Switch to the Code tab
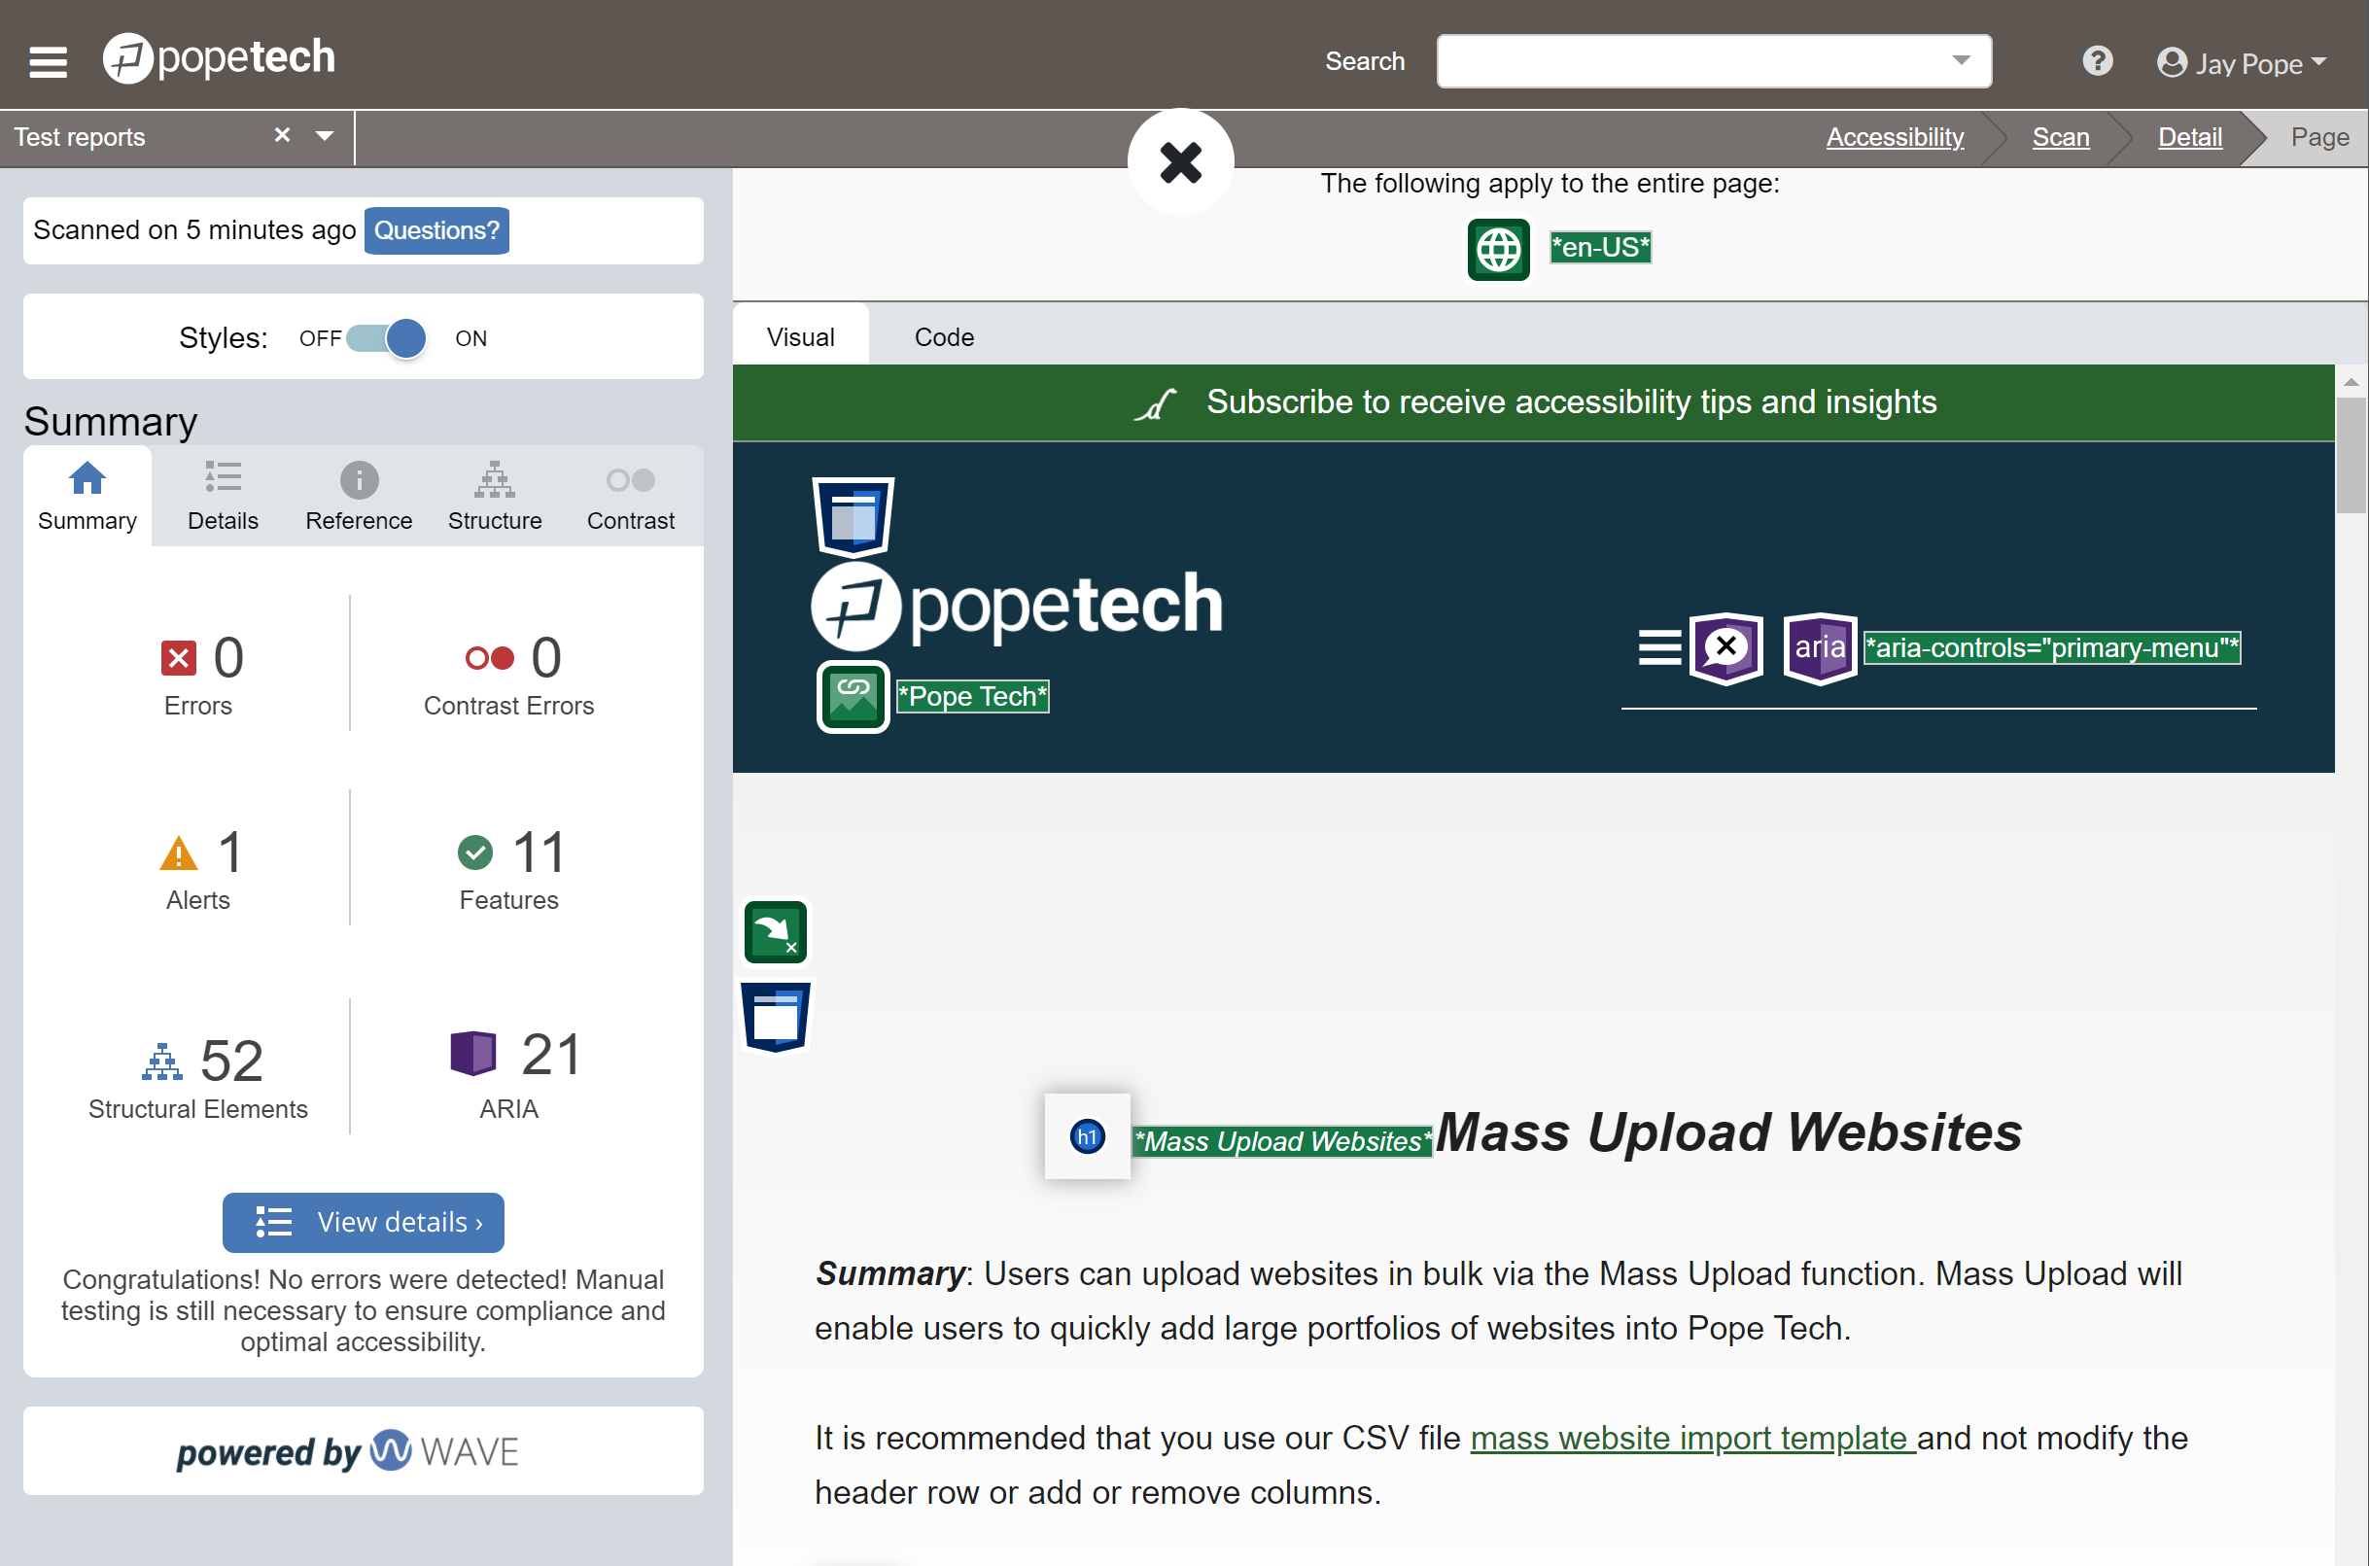The height and width of the screenshot is (1566, 2369). pos(942,335)
